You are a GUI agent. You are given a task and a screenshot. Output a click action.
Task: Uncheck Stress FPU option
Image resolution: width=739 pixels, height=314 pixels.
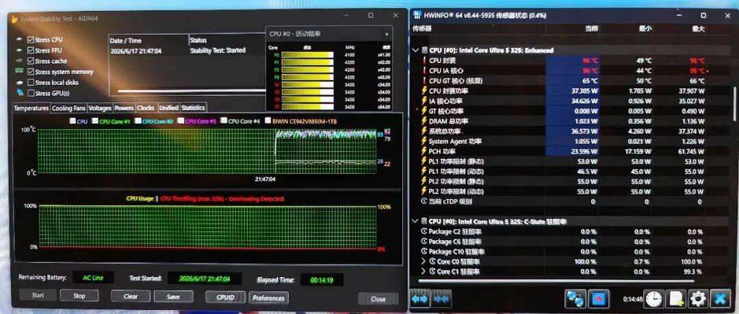31,51
